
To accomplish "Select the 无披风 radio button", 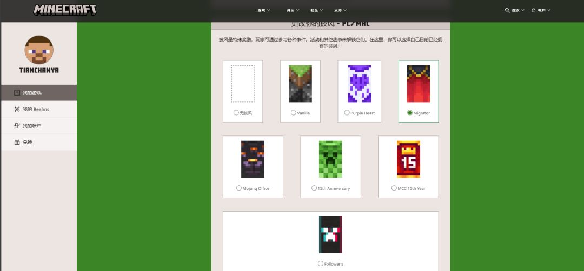I will coord(236,113).
